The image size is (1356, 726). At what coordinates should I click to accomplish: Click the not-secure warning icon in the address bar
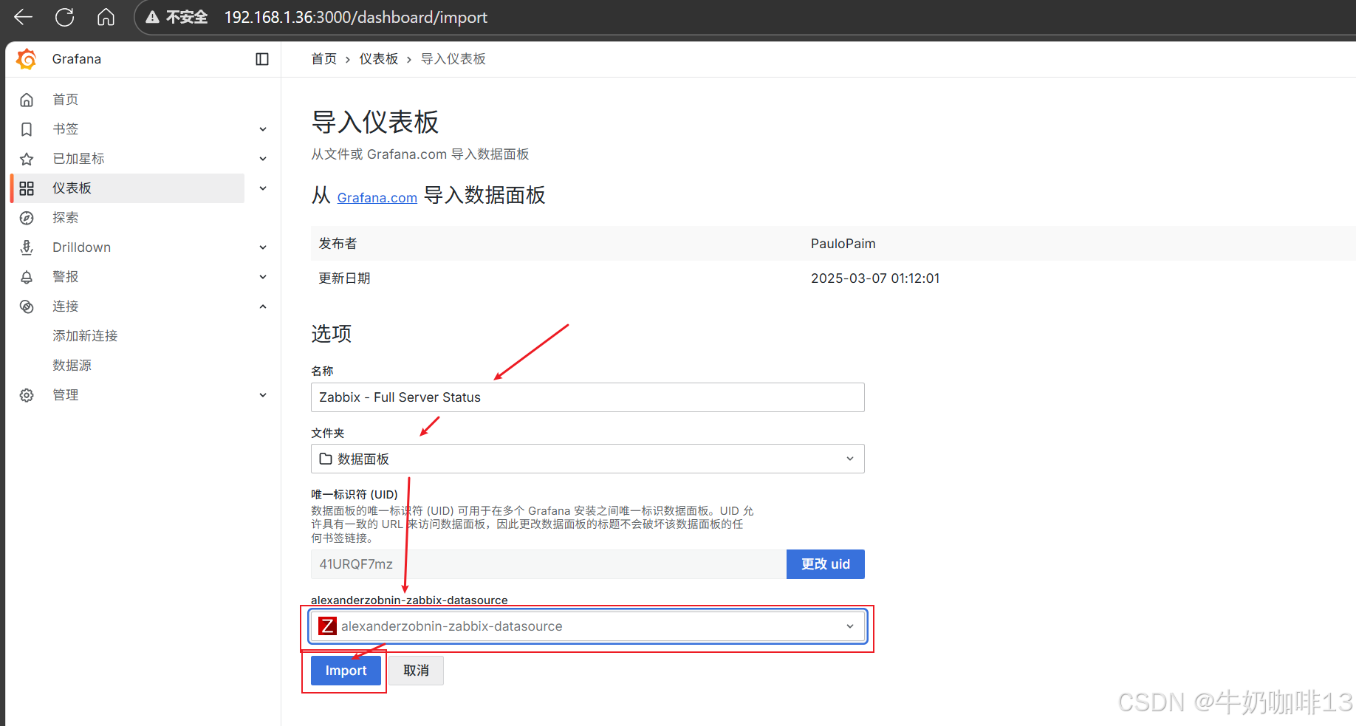[x=152, y=17]
